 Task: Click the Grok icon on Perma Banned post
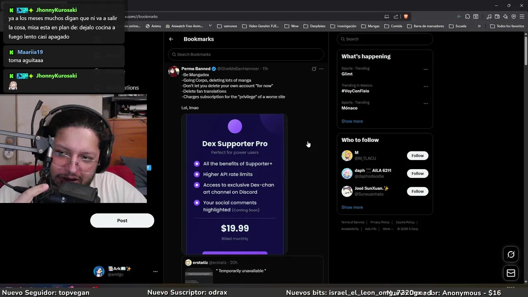tap(314, 69)
